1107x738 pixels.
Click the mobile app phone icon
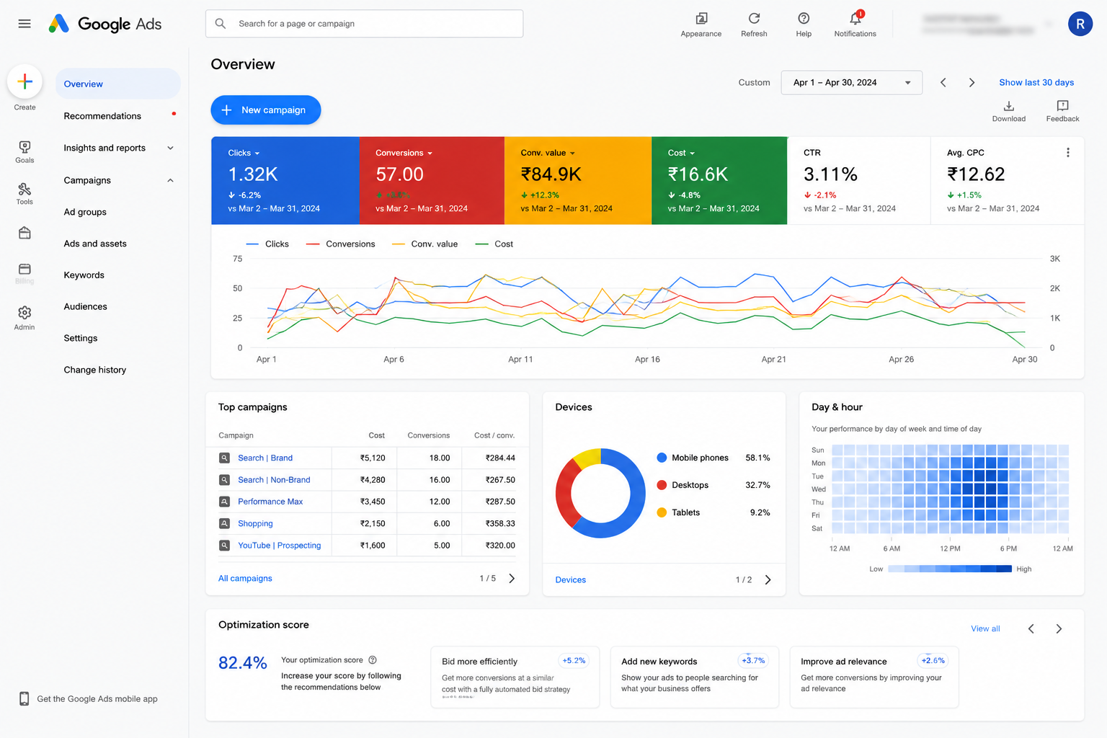(x=24, y=699)
